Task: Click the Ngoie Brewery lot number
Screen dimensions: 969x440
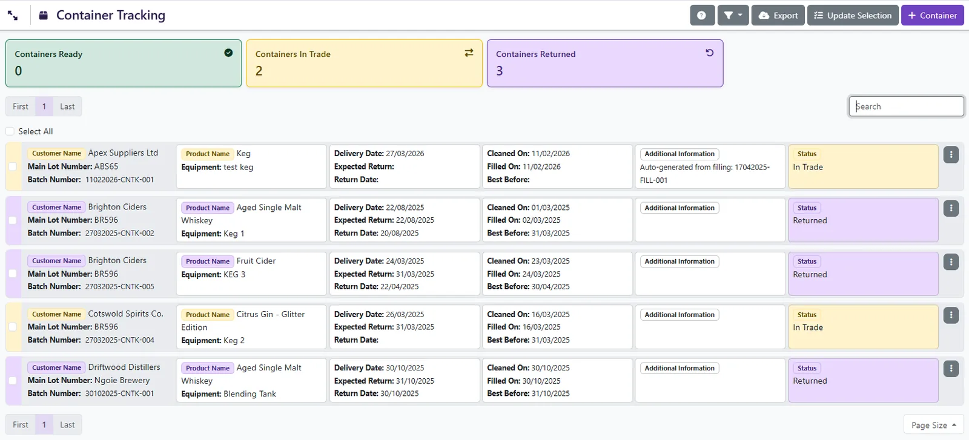Action: point(122,380)
